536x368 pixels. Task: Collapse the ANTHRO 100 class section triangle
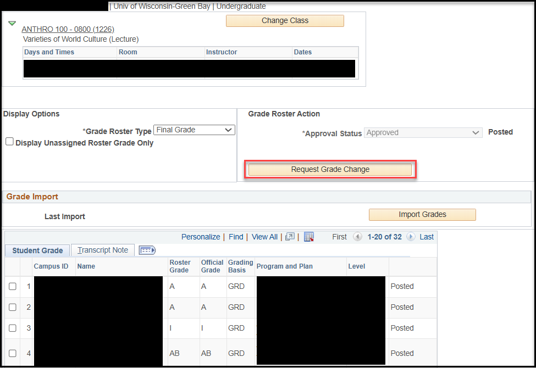[12, 24]
